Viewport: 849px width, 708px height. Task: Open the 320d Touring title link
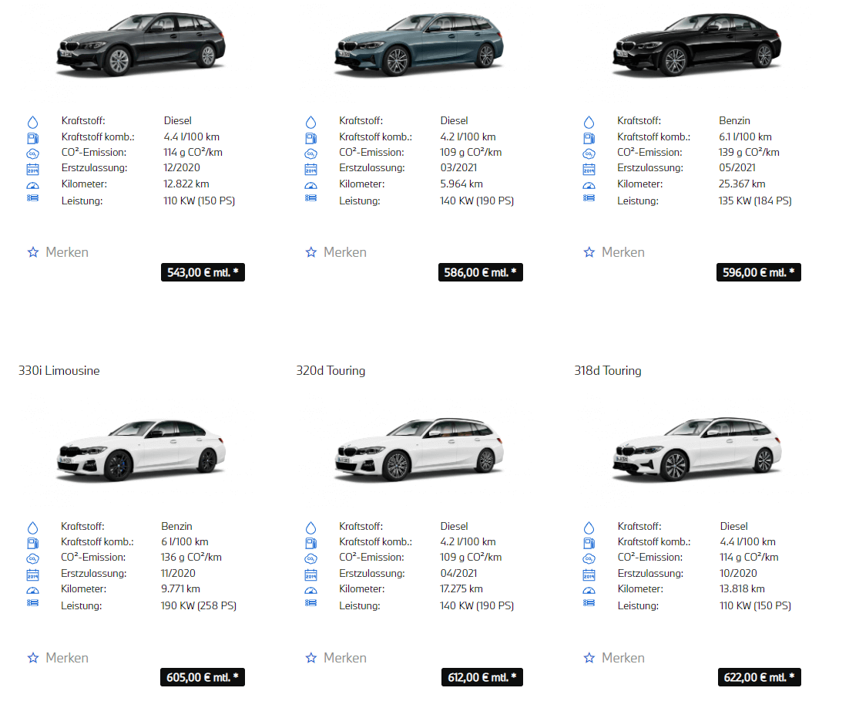pos(331,371)
